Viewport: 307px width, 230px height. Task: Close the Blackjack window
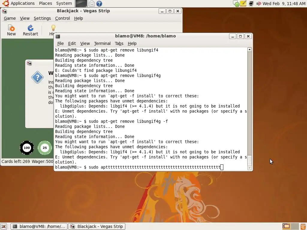tap(177, 11)
